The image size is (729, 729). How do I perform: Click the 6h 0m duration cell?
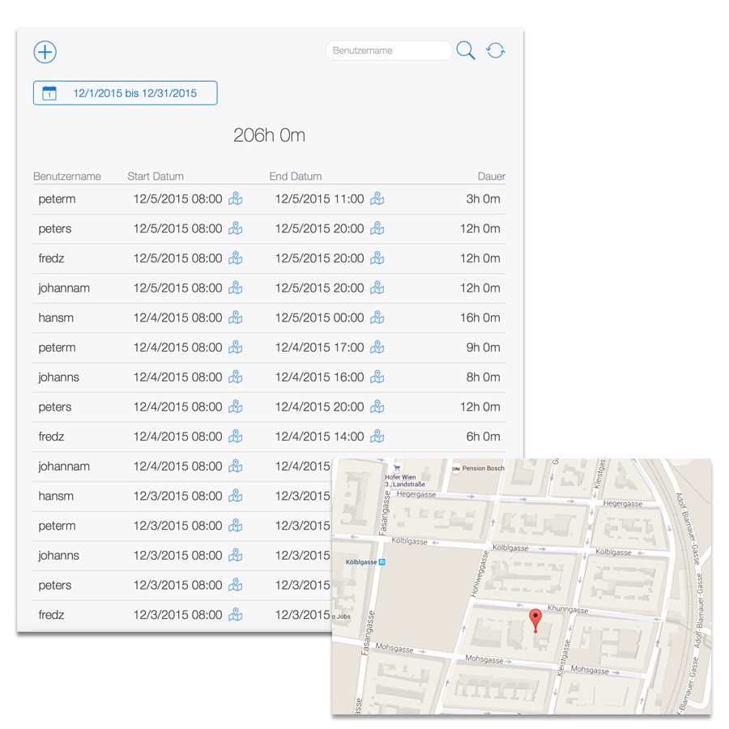click(483, 437)
